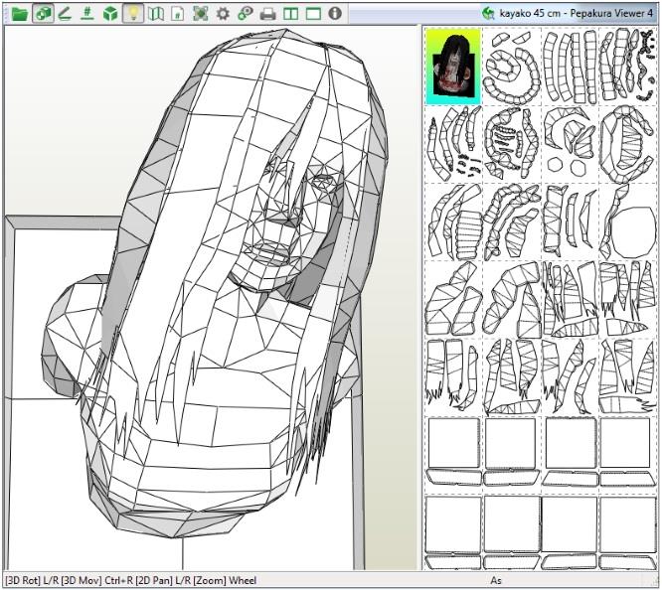Image resolution: width=662 pixels, height=590 pixels.
Task: Click the fit-to-view arrows icon
Action: (201, 14)
